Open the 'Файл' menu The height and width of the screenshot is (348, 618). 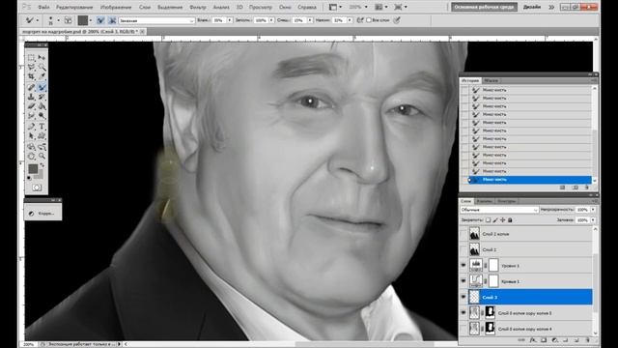click(x=43, y=7)
